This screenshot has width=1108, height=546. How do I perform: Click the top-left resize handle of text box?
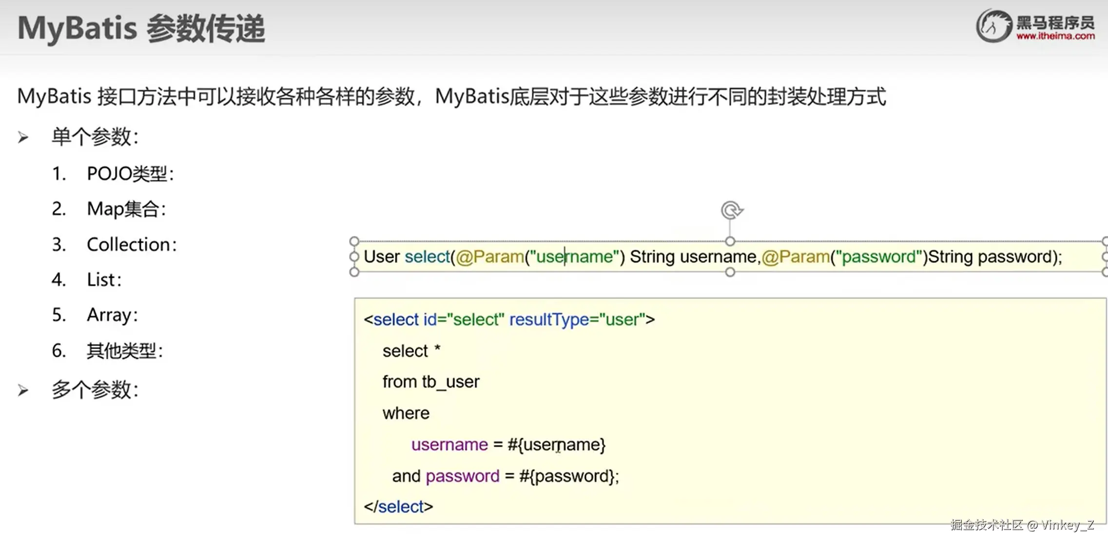click(354, 241)
